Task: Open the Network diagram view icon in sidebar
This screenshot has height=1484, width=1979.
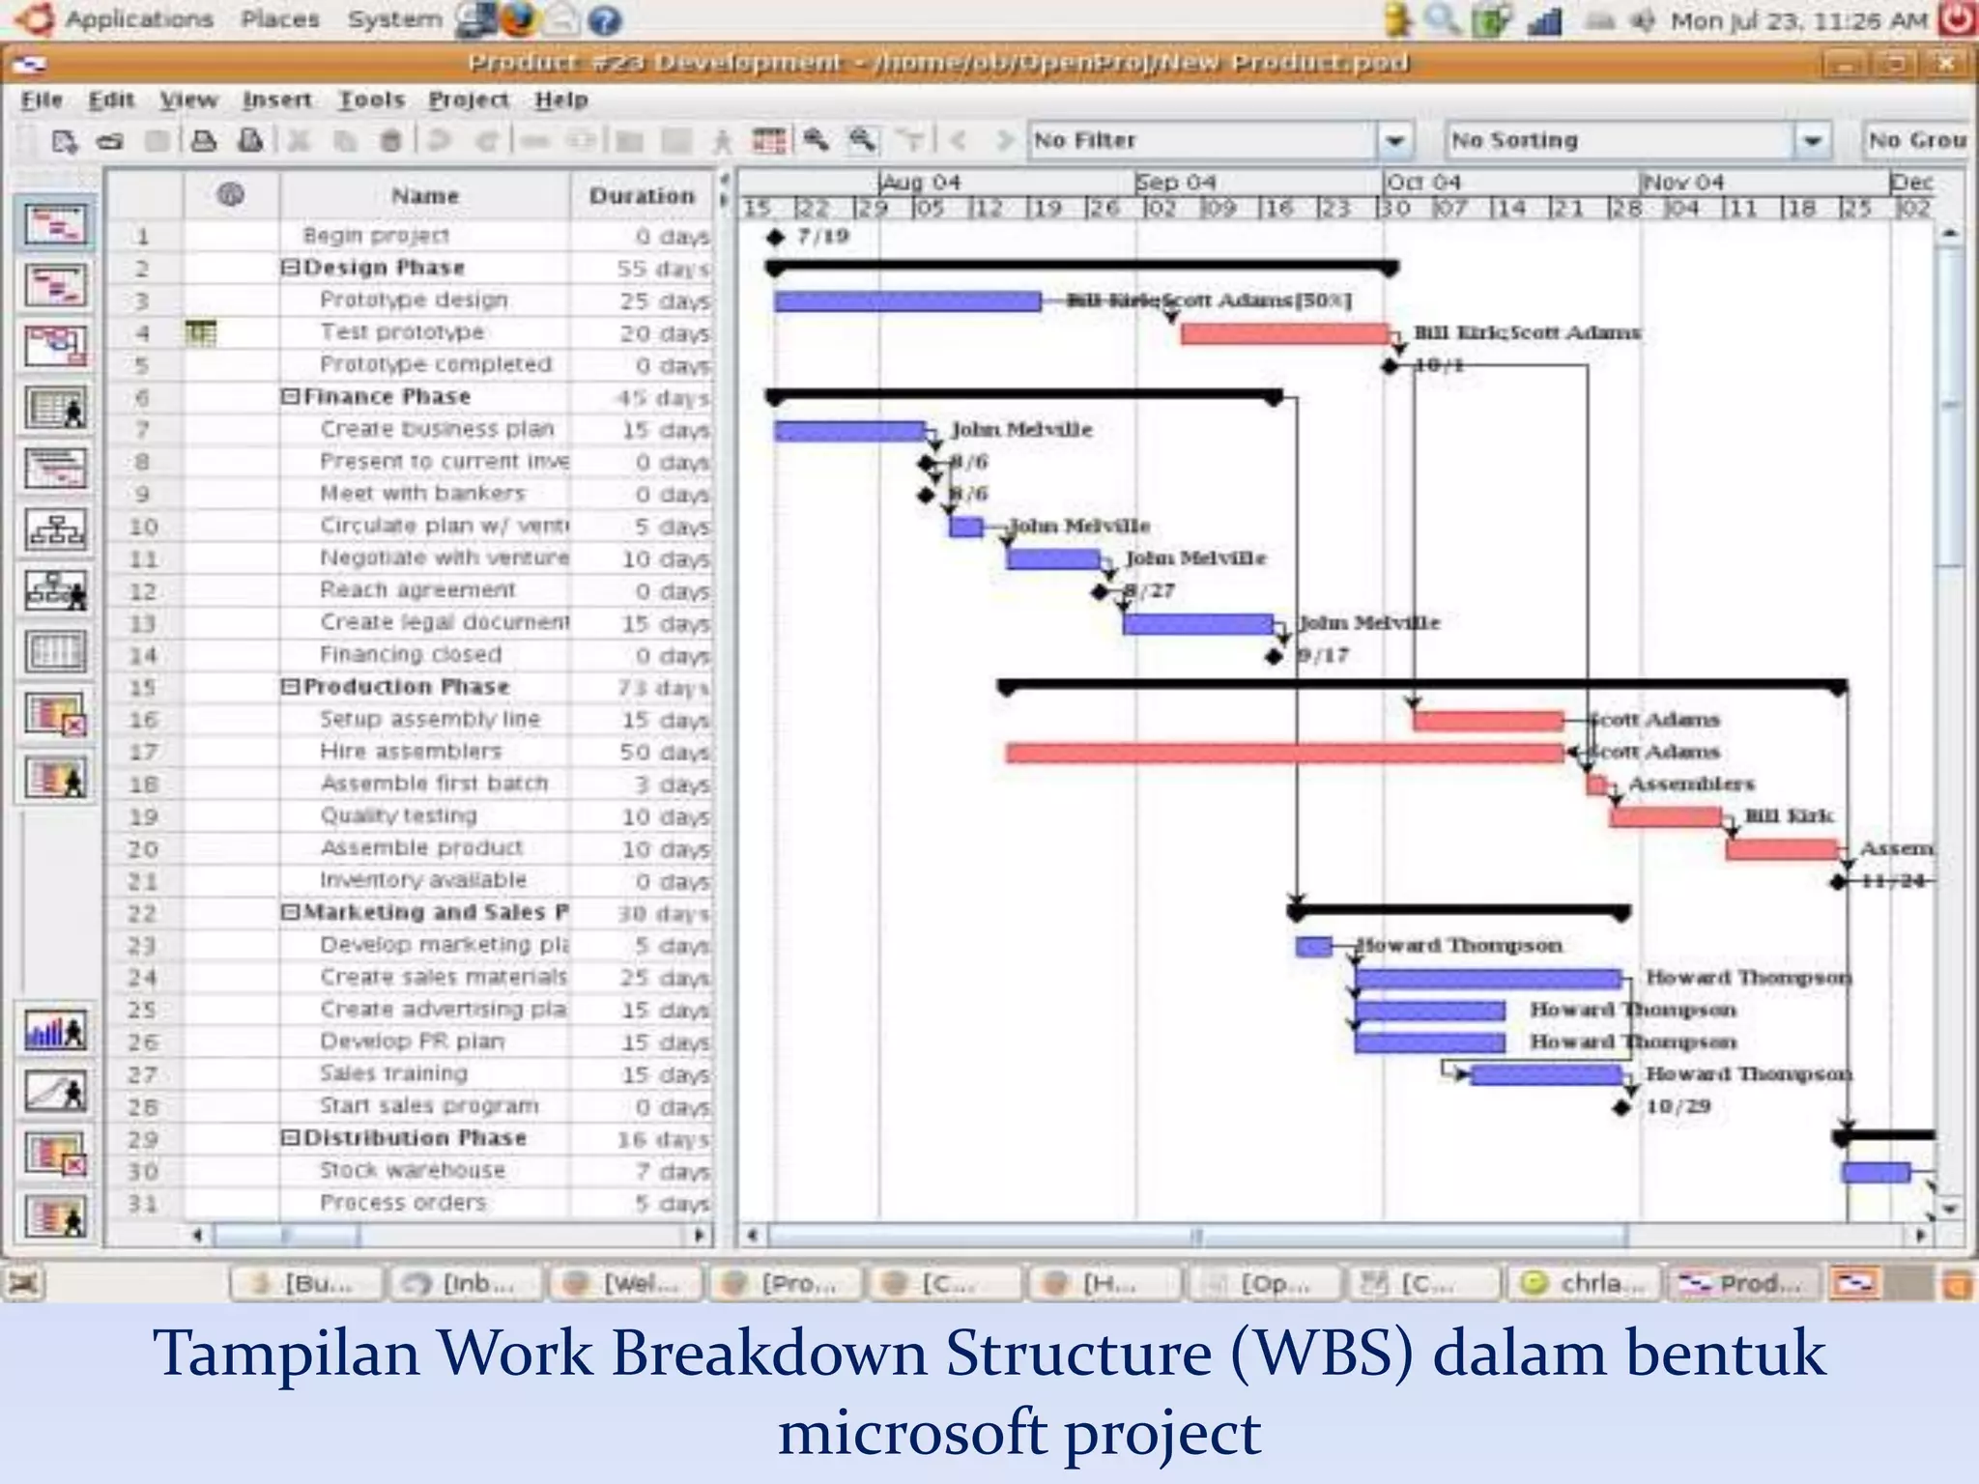Action: tap(56, 346)
